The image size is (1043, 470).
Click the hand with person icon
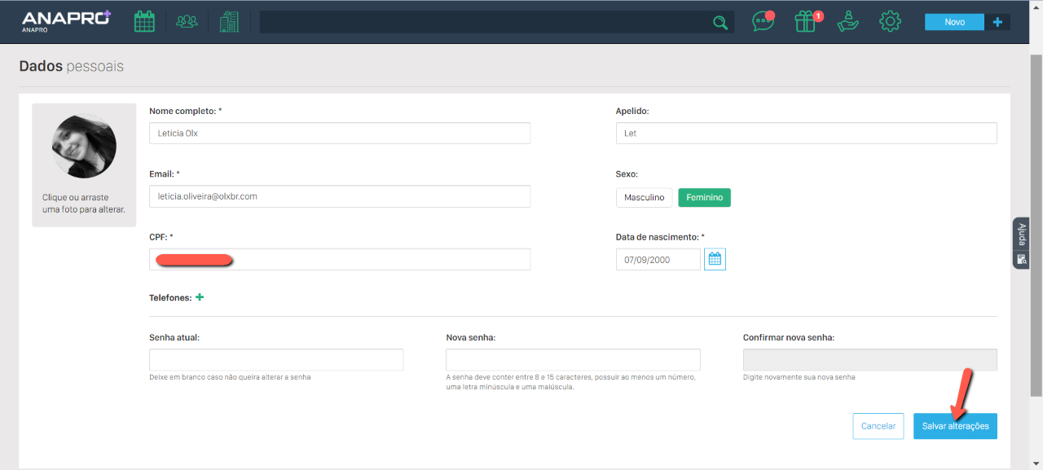(848, 21)
